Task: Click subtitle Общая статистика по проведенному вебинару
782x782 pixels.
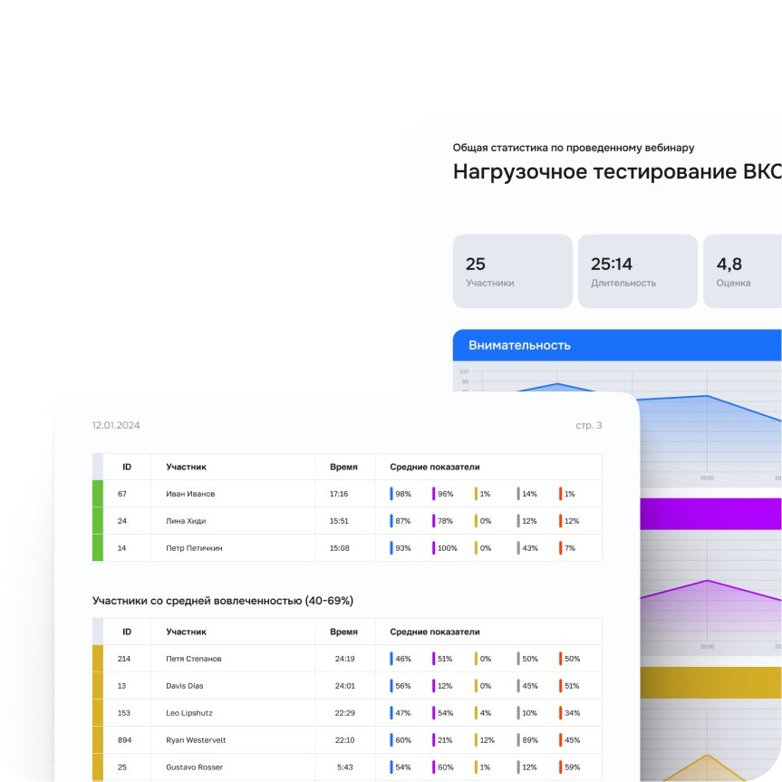Action: pyautogui.click(x=573, y=148)
